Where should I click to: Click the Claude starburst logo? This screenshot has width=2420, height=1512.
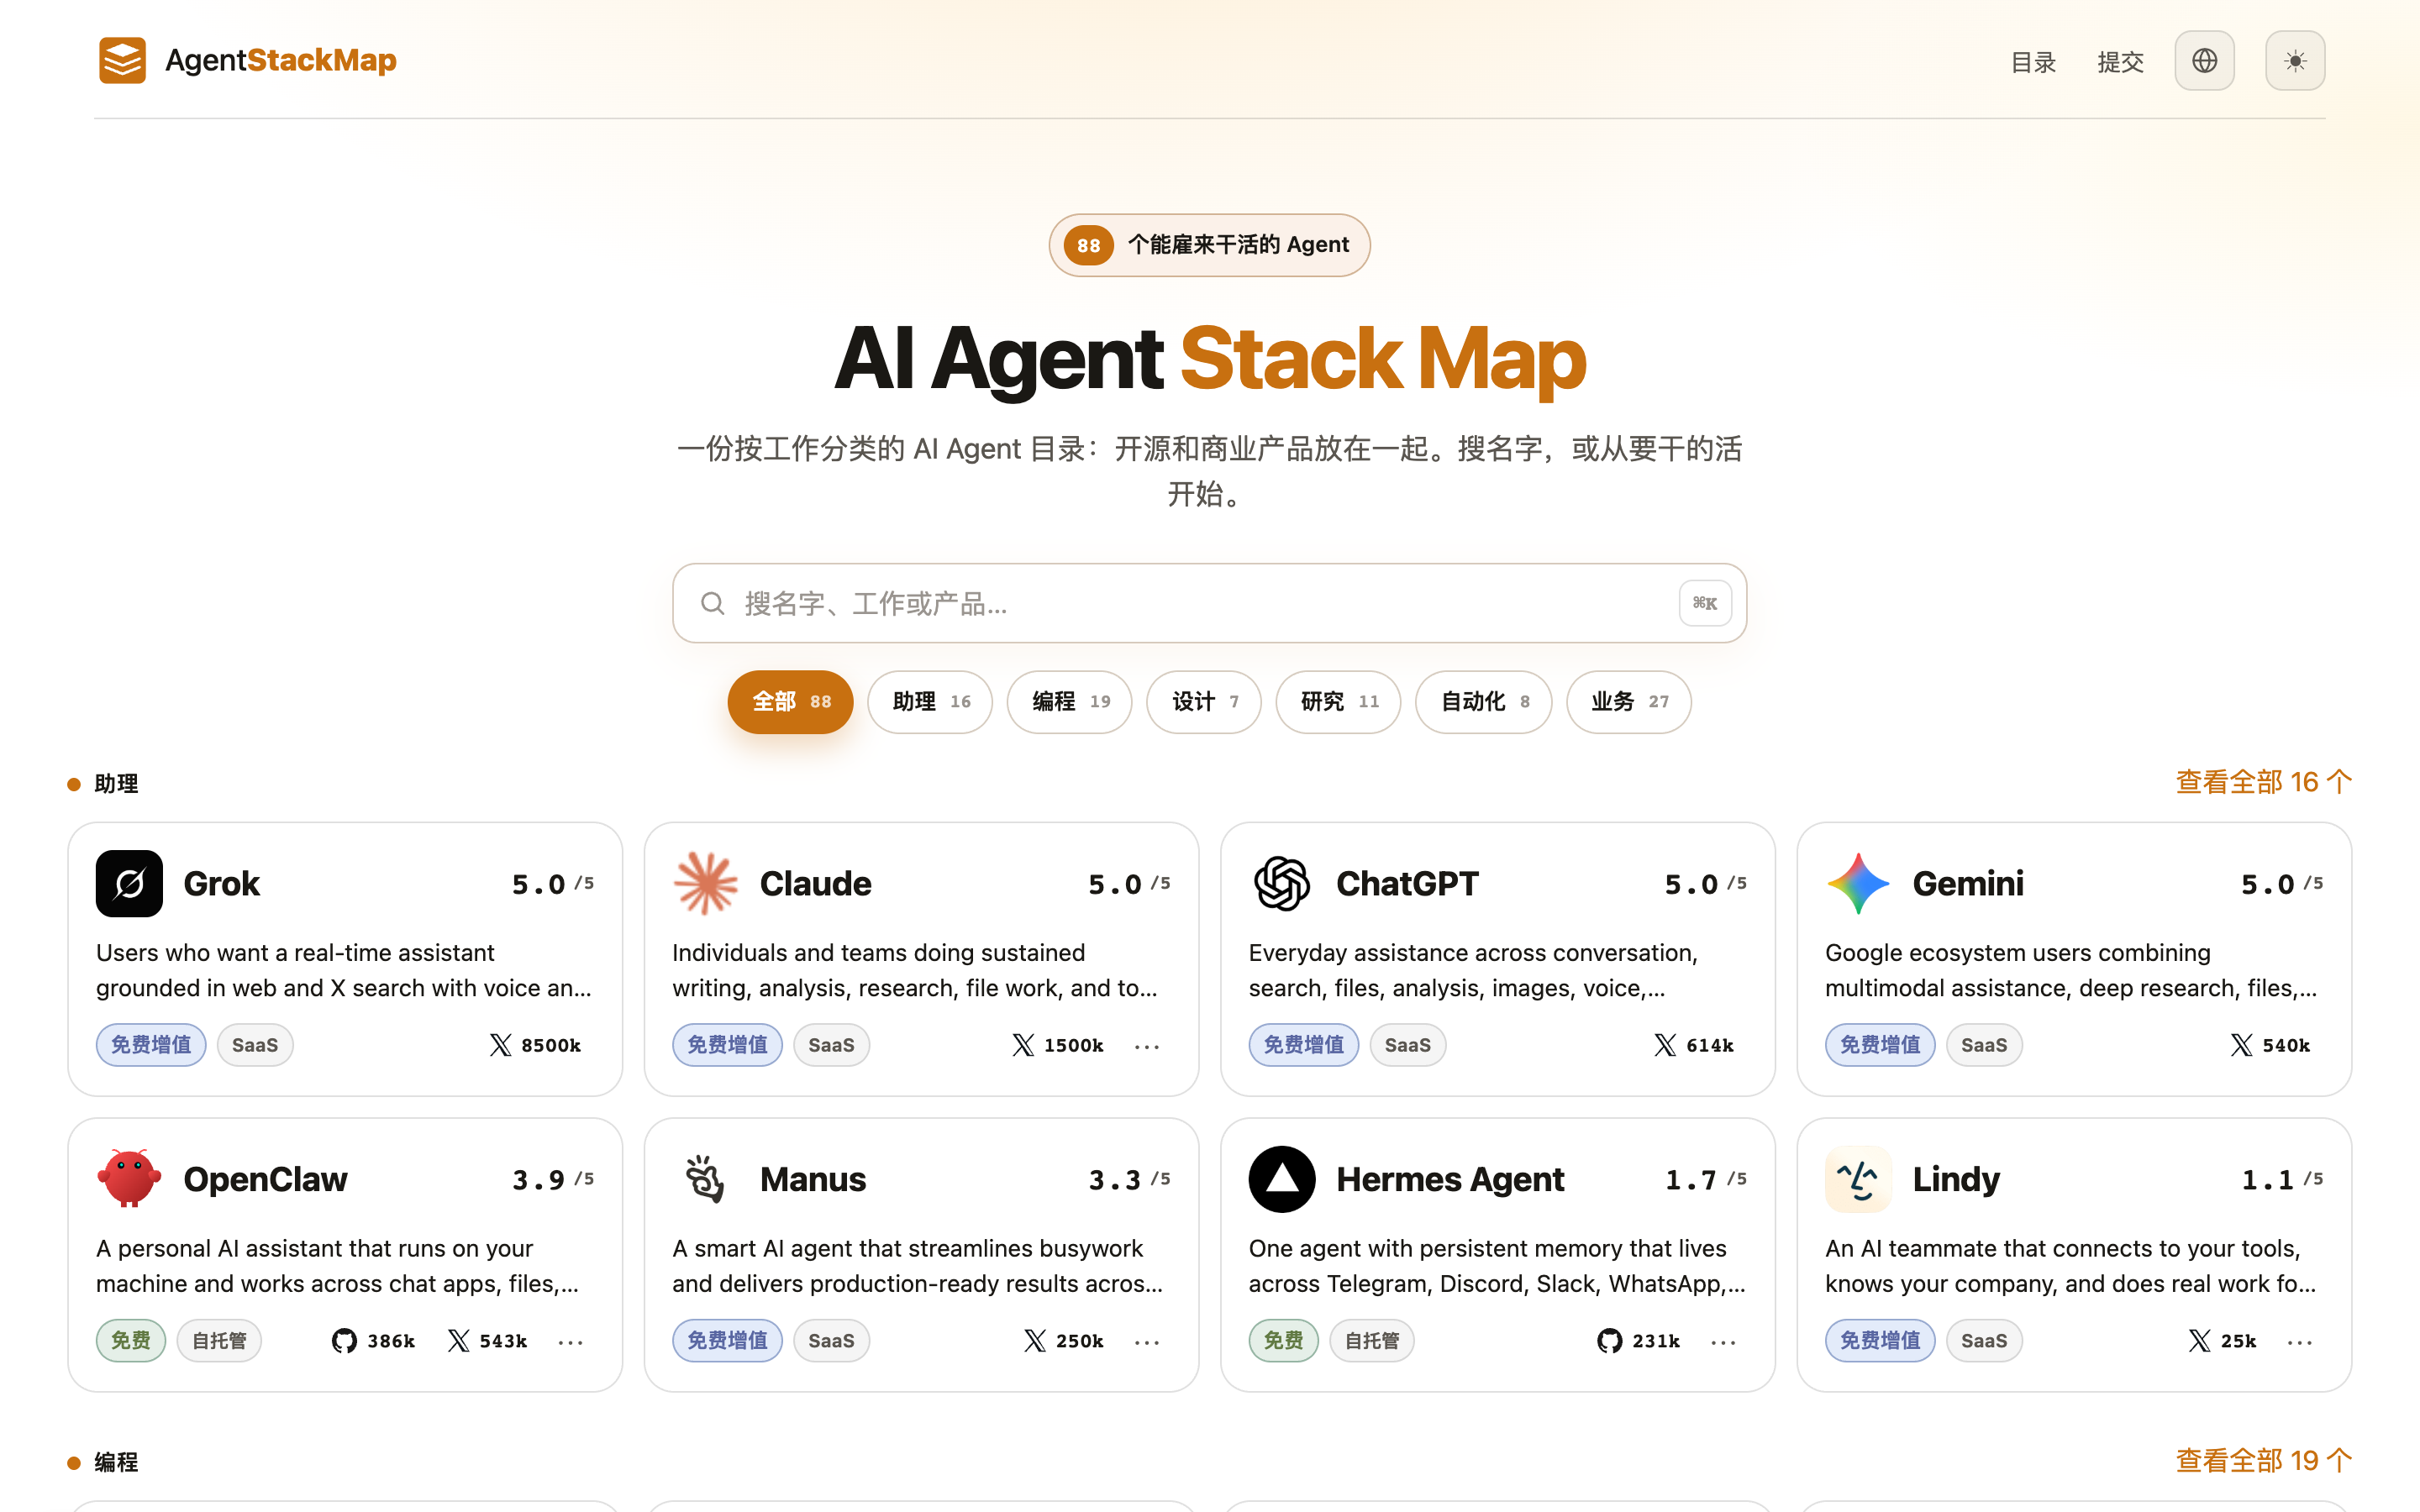pyautogui.click(x=705, y=883)
